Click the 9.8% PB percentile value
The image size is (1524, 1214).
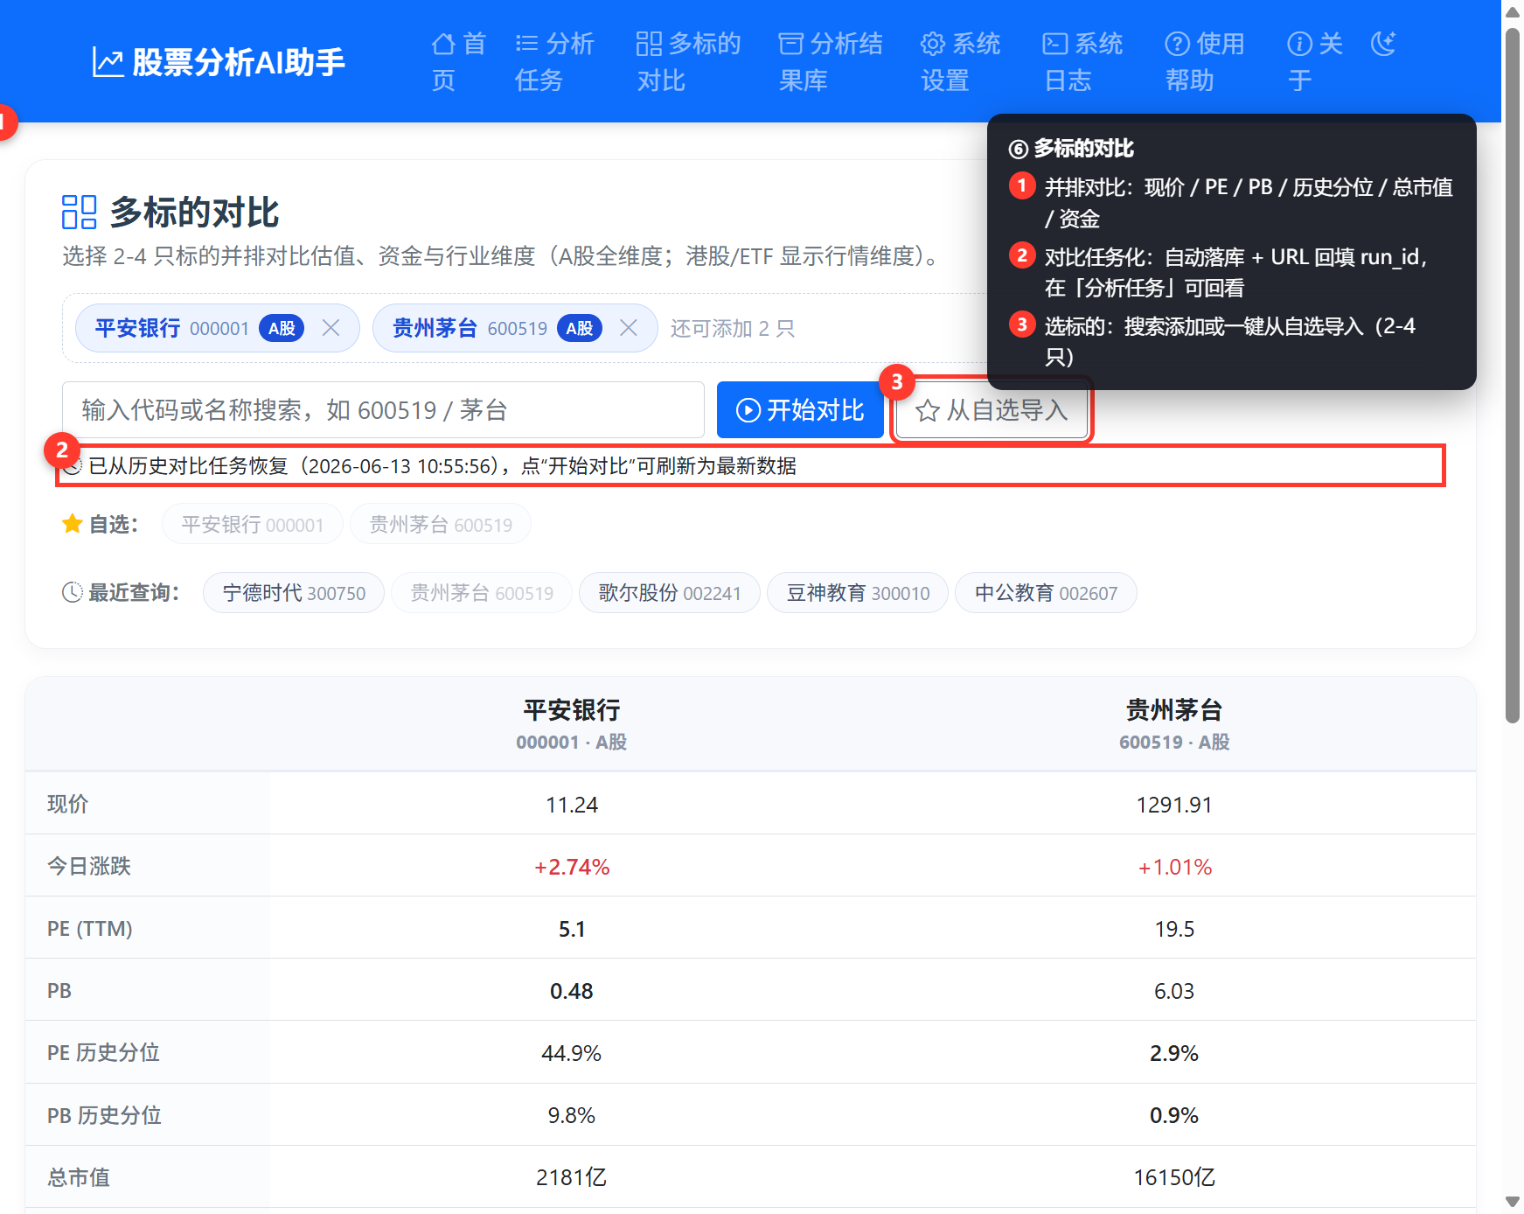(x=571, y=1115)
